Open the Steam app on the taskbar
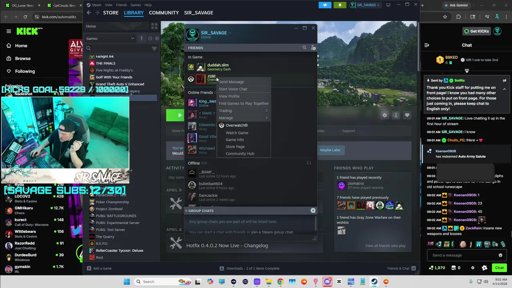Viewport: 512px width, 288px height. point(374,282)
